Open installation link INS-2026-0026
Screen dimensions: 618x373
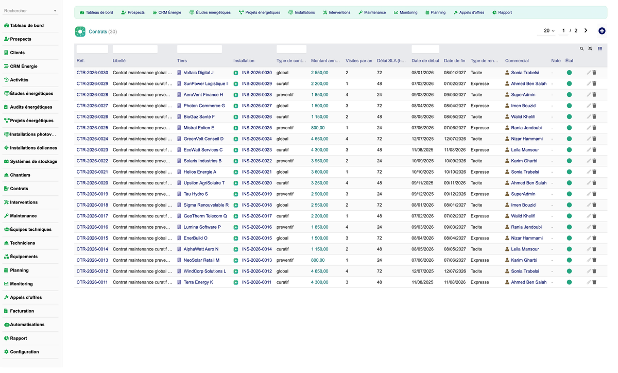click(x=257, y=117)
